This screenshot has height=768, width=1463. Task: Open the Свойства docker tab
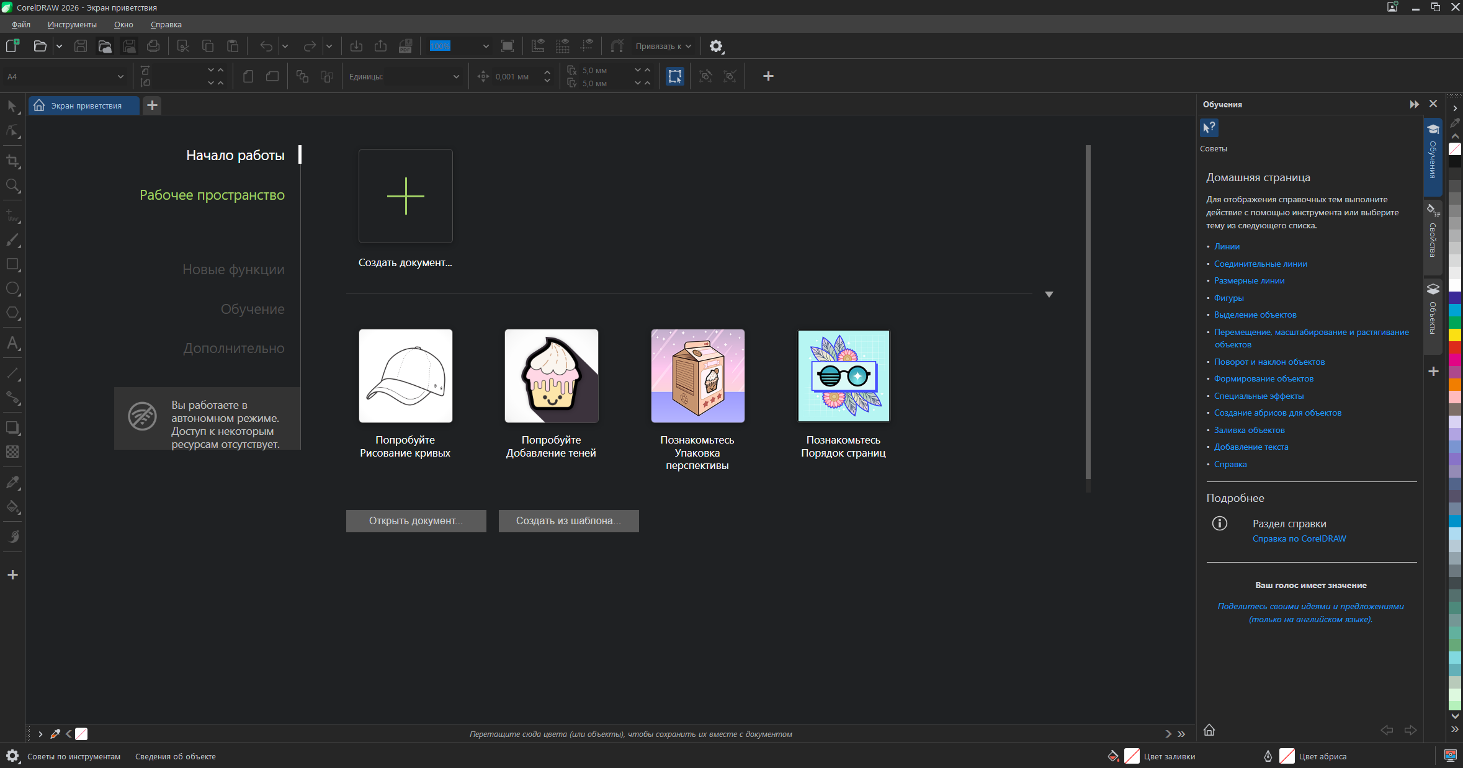click(x=1433, y=237)
